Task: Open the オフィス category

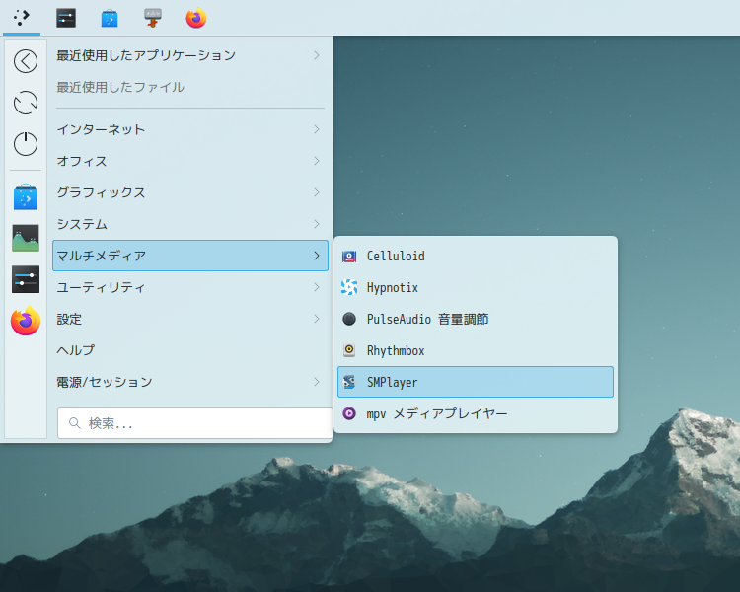Action: pyautogui.click(x=190, y=161)
